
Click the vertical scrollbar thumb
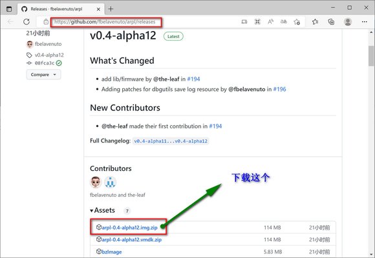(x=371, y=56)
